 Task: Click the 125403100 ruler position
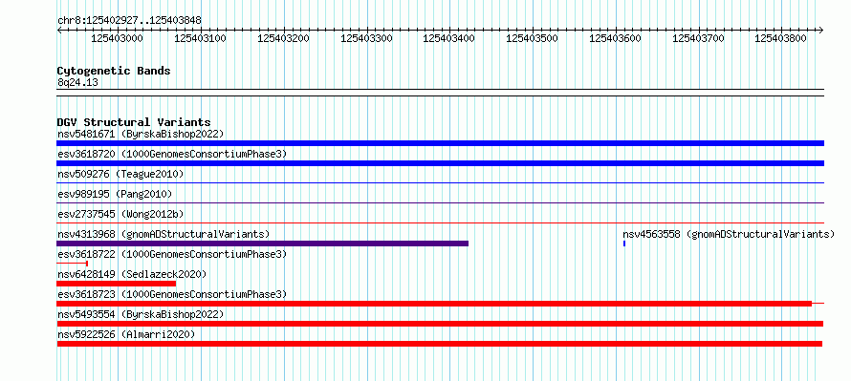tap(200, 38)
